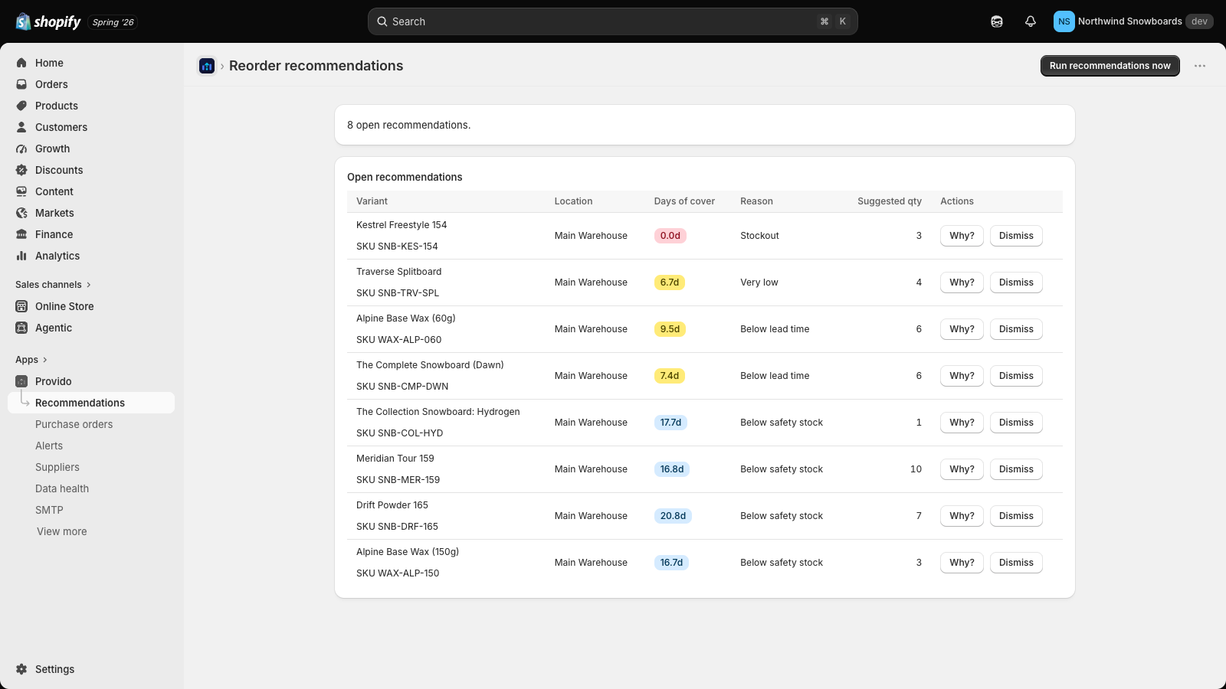Expand the Apps section
1226x689 pixels.
pyautogui.click(x=31, y=360)
